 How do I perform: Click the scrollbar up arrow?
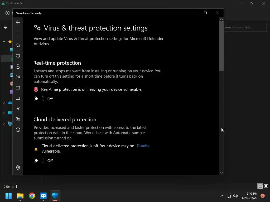(221, 19)
